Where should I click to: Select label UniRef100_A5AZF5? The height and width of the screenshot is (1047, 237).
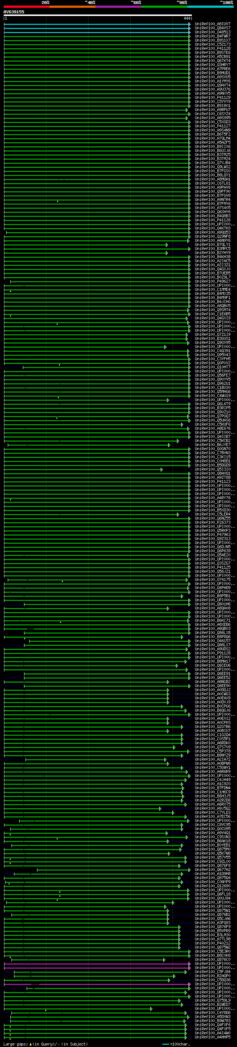click(x=213, y=142)
